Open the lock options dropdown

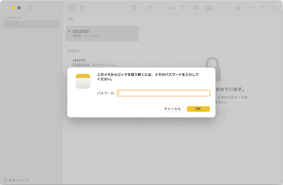[x=251, y=8]
